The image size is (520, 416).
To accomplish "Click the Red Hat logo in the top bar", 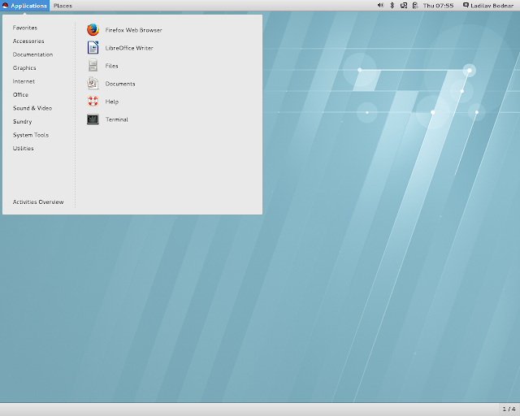I will [x=6, y=6].
